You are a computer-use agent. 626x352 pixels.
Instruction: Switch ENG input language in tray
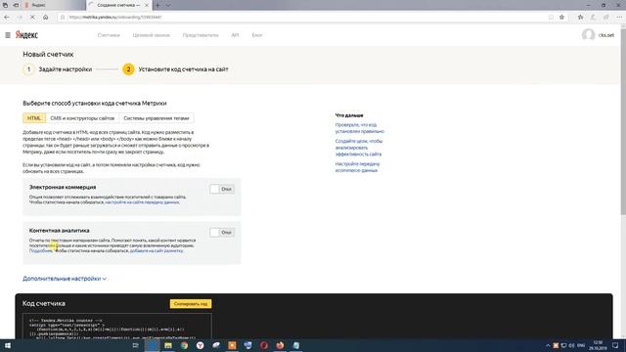pos(581,345)
